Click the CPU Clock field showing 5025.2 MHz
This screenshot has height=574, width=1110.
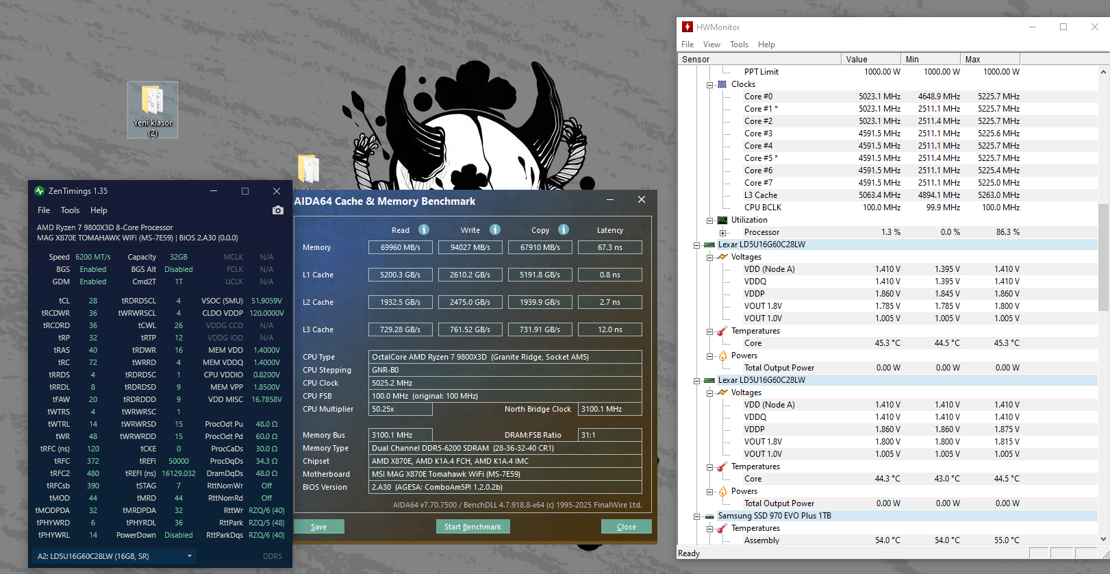(x=505, y=383)
